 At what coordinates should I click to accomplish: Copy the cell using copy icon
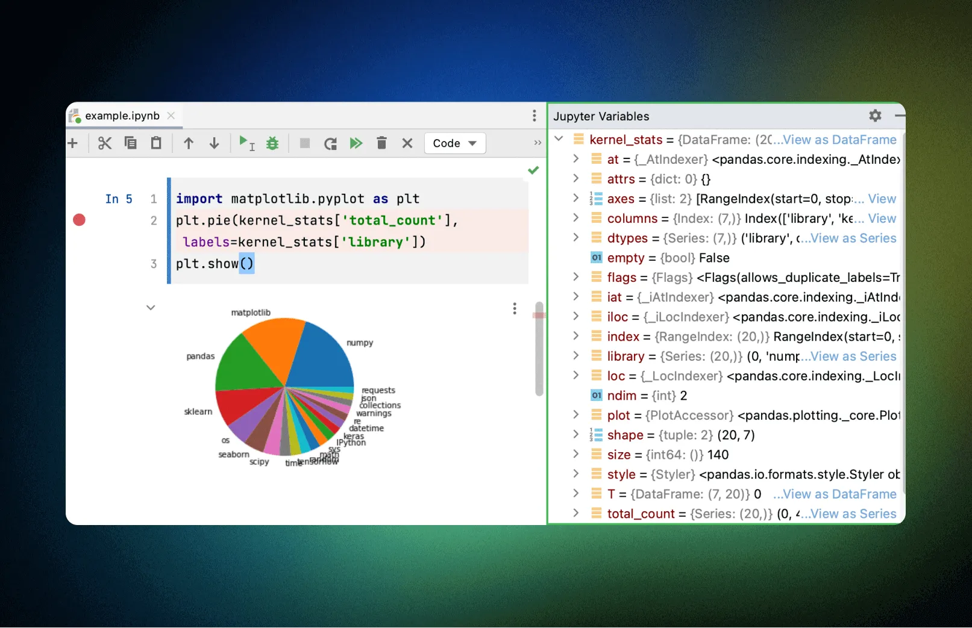(130, 143)
